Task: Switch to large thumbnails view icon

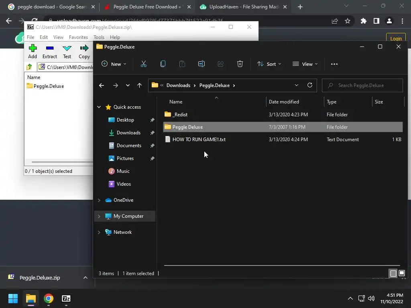Action: 401,274
